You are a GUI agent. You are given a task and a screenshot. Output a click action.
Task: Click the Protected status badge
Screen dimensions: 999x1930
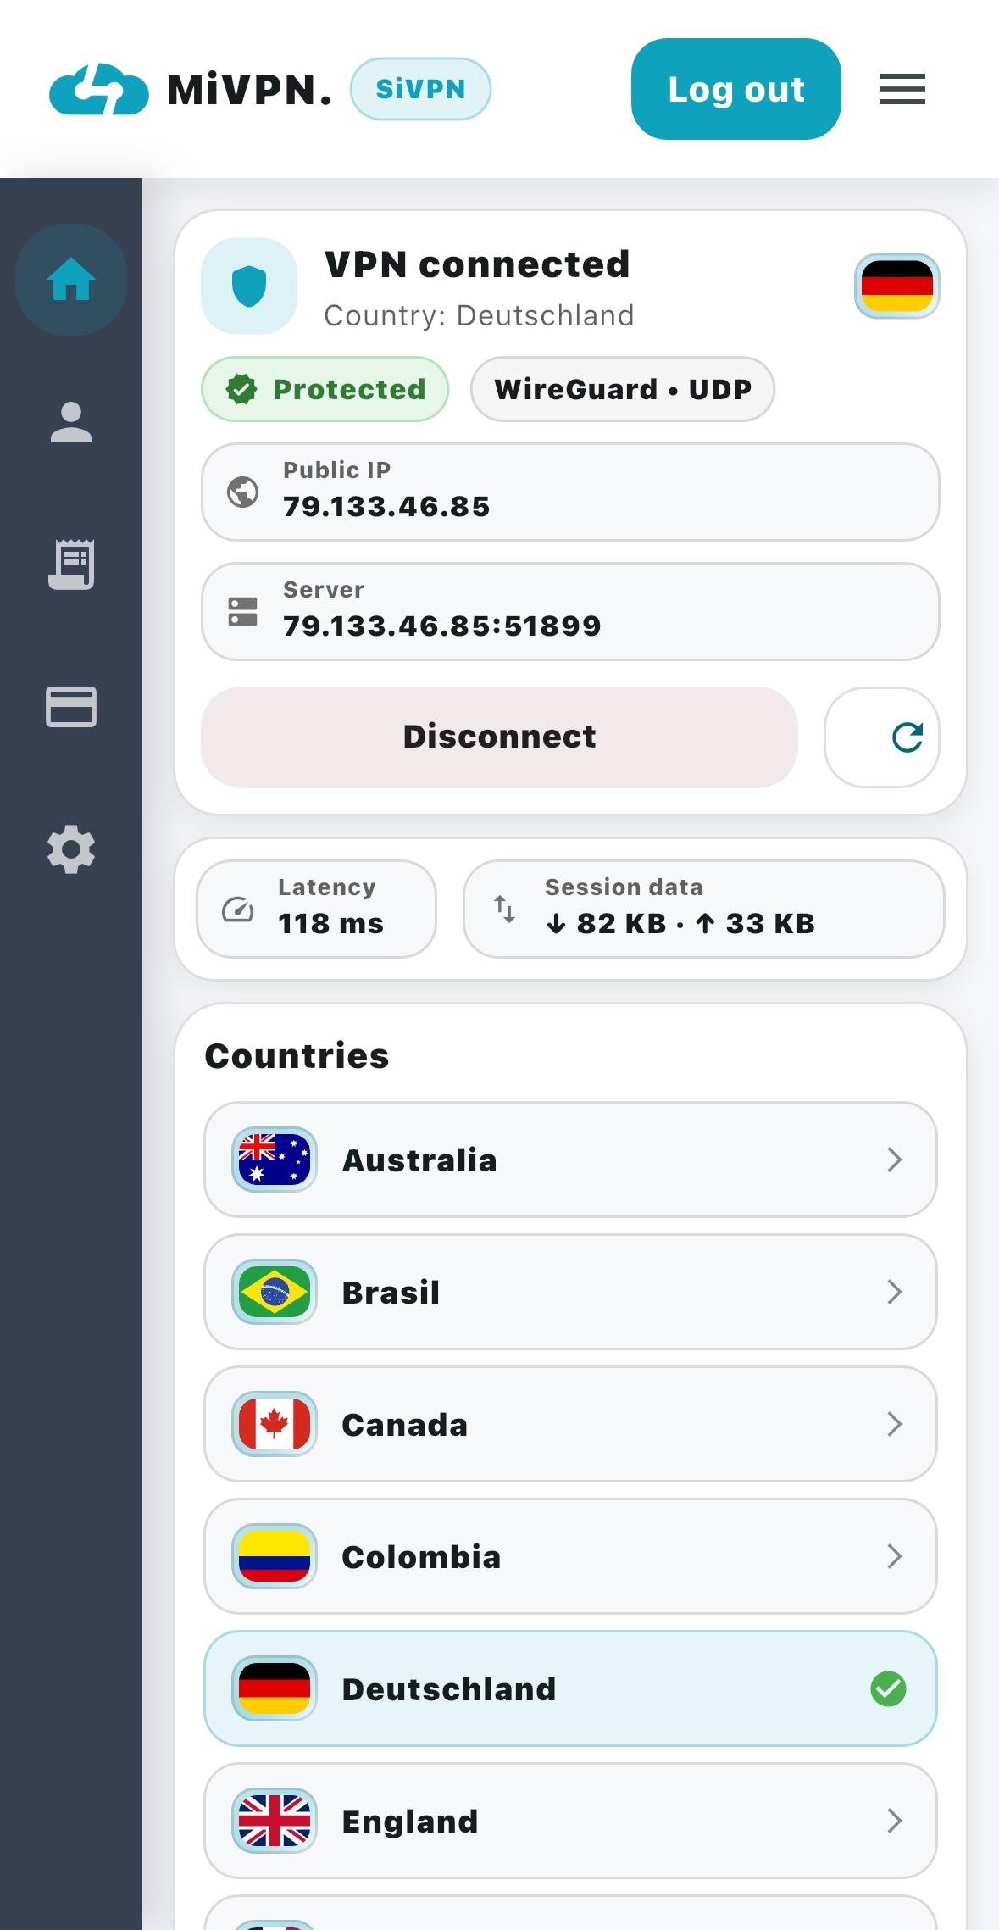tap(325, 389)
